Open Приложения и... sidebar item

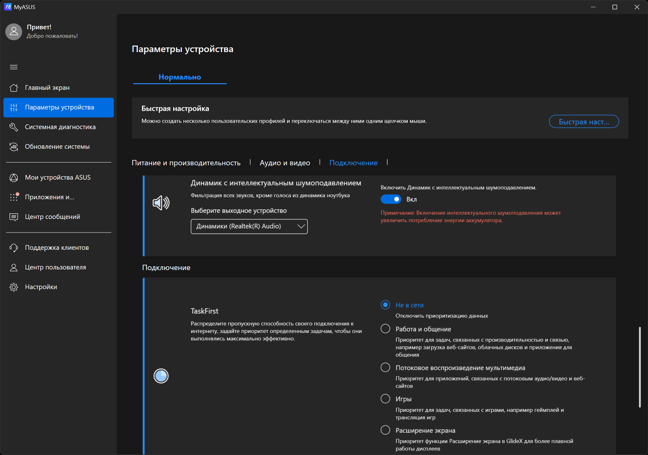49,197
